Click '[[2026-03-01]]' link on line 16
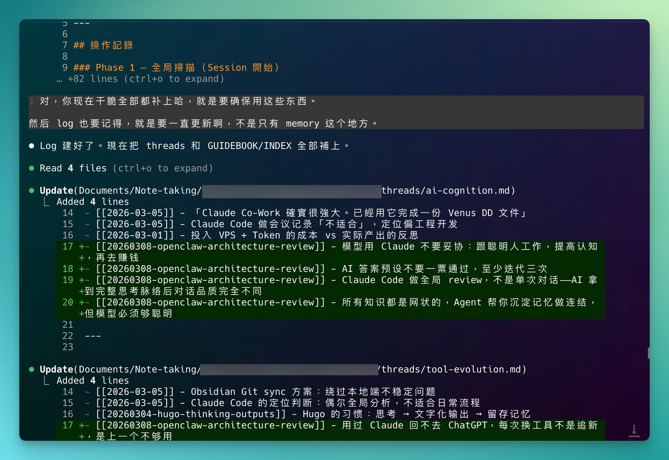The image size is (669, 460). tap(135, 236)
